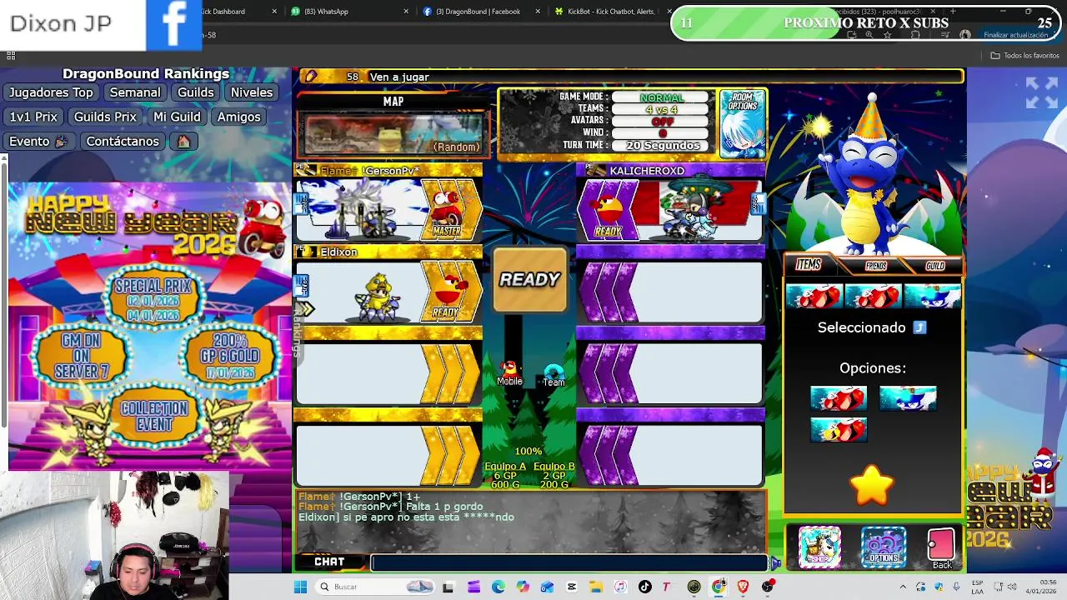Click Collection Event badge
Viewport: 1067px width, 600px height.
coord(154,416)
